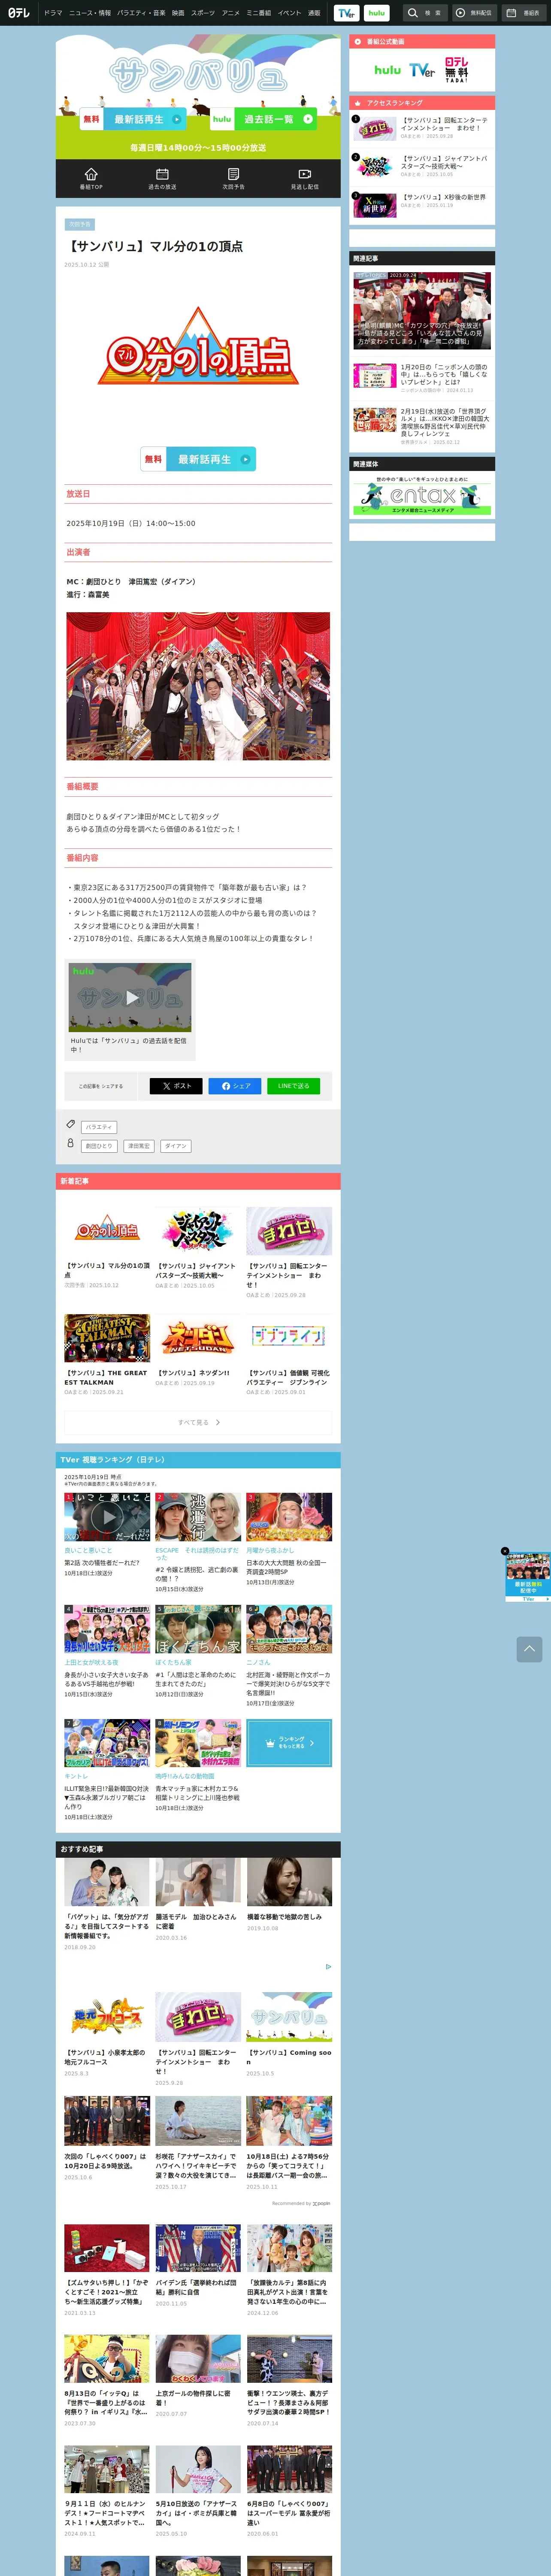
Task: Select ドラマ in the top menu
Action: 53,13
